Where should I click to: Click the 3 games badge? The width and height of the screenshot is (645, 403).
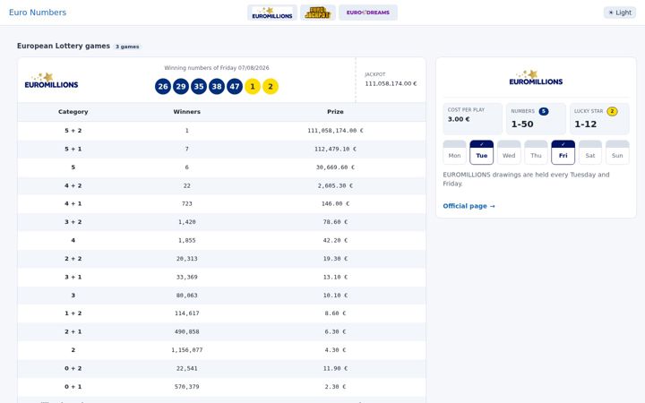(127, 47)
